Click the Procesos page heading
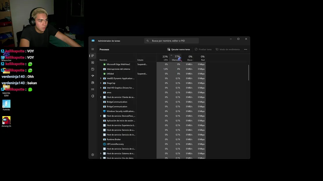The height and width of the screenshot is (181, 323). [104, 50]
